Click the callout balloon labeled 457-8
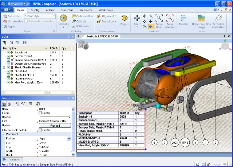 click(x=185, y=142)
